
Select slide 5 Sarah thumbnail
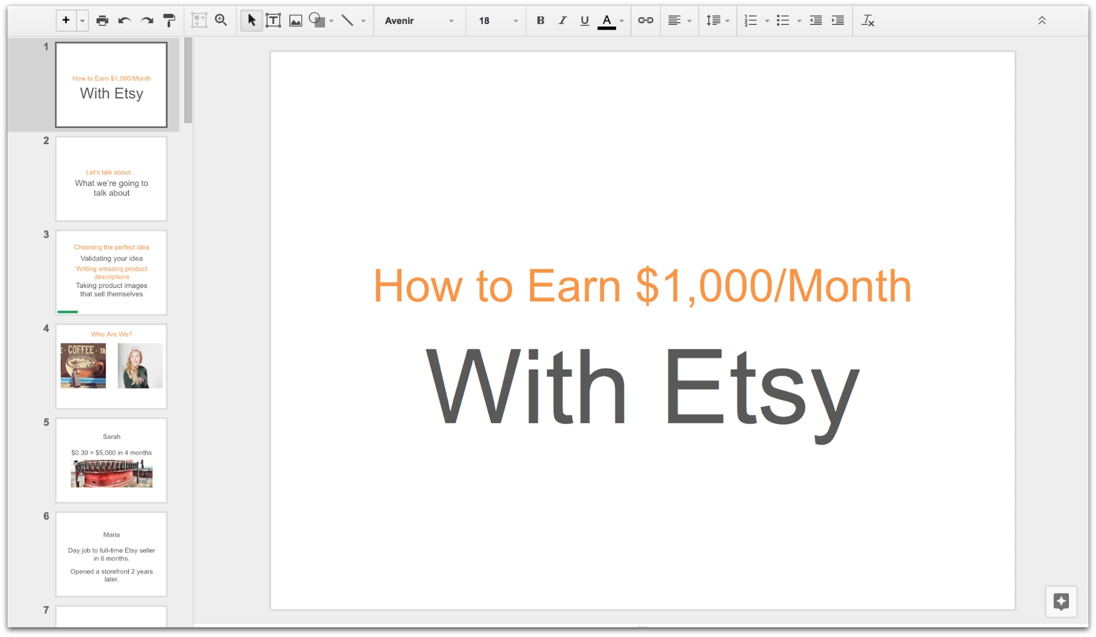(x=111, y=460)
